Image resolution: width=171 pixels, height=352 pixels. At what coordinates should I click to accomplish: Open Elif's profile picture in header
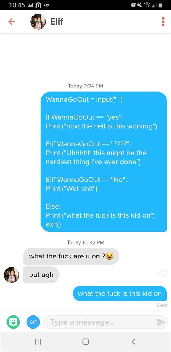point(38,22)
